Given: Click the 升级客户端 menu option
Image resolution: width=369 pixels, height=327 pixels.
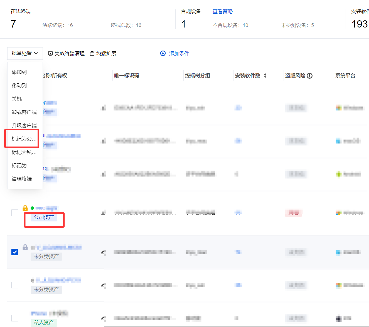Looking at the screenshot, I should coord(24,126).
